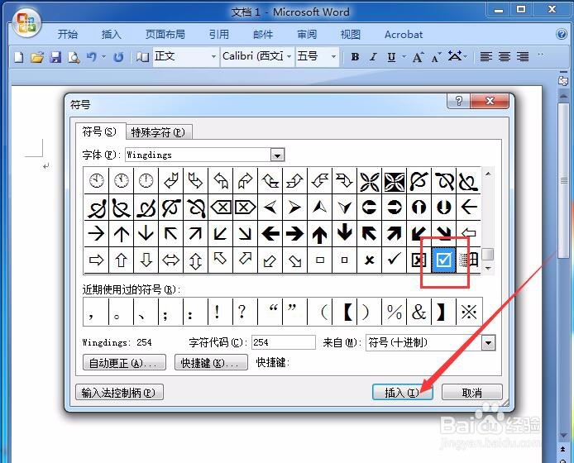This screenshot has width=574, height=463.
Task: Click the 自动更正 button
Action: click(124, 363)
